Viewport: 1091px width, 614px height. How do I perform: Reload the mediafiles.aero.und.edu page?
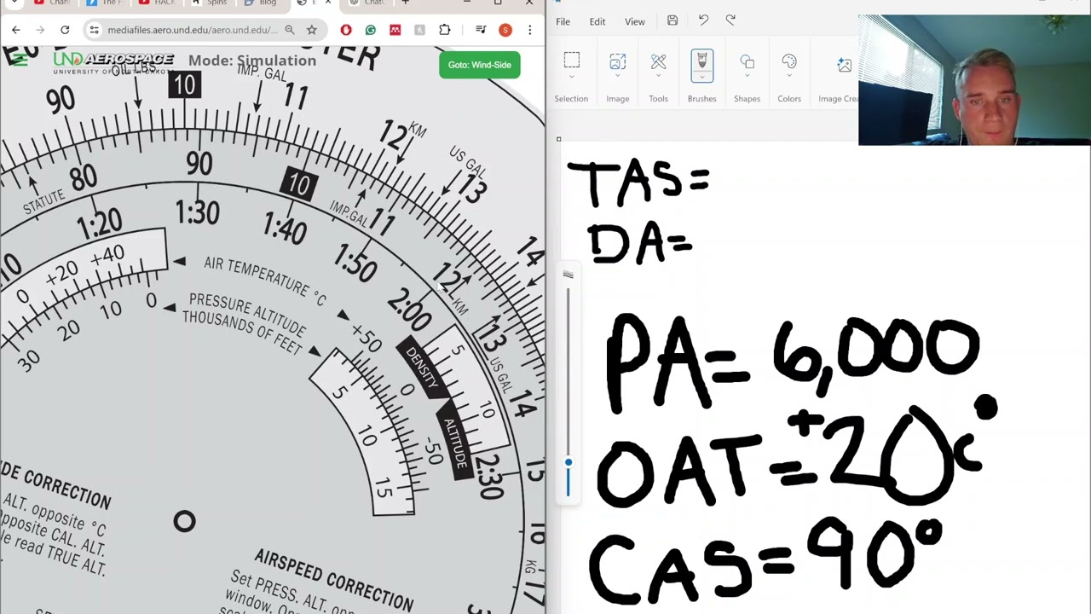[x=65, y=30]
